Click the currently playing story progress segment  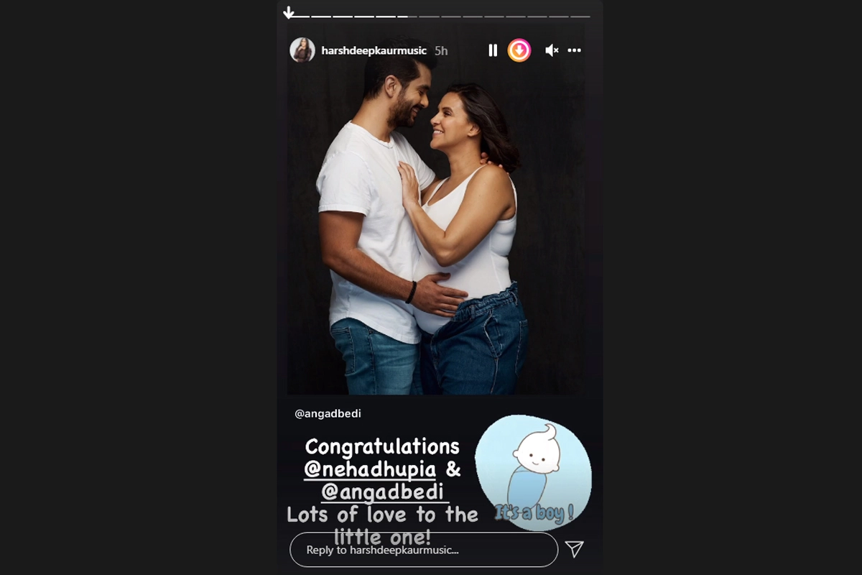[x=407, y=16]
